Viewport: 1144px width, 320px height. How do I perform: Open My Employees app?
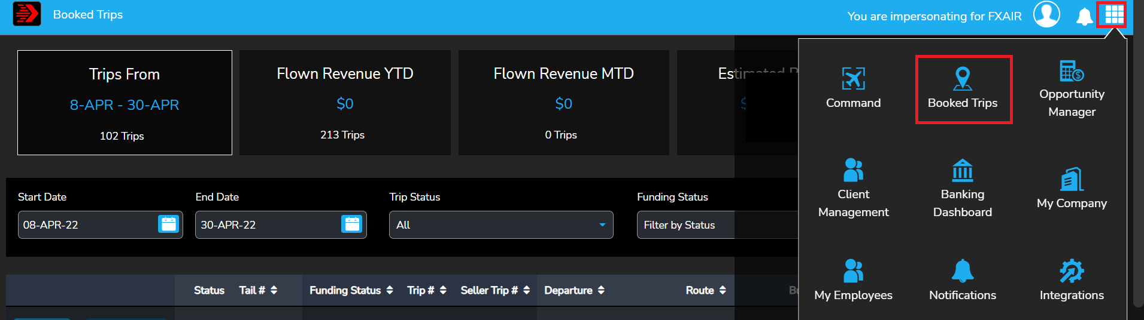pos(853,279)
